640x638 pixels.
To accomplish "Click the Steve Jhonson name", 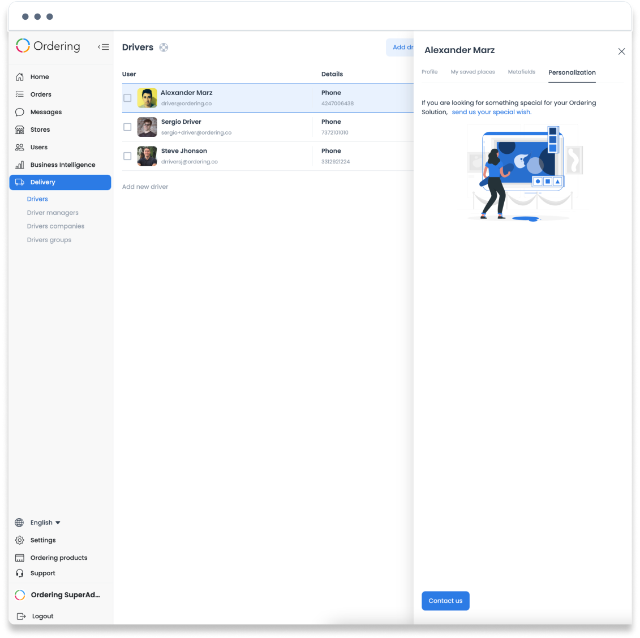I will (184, 151).
